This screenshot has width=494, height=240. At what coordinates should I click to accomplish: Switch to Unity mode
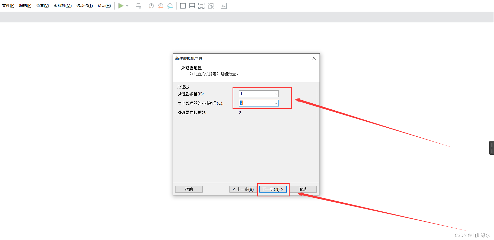click(x=211, y=6)
